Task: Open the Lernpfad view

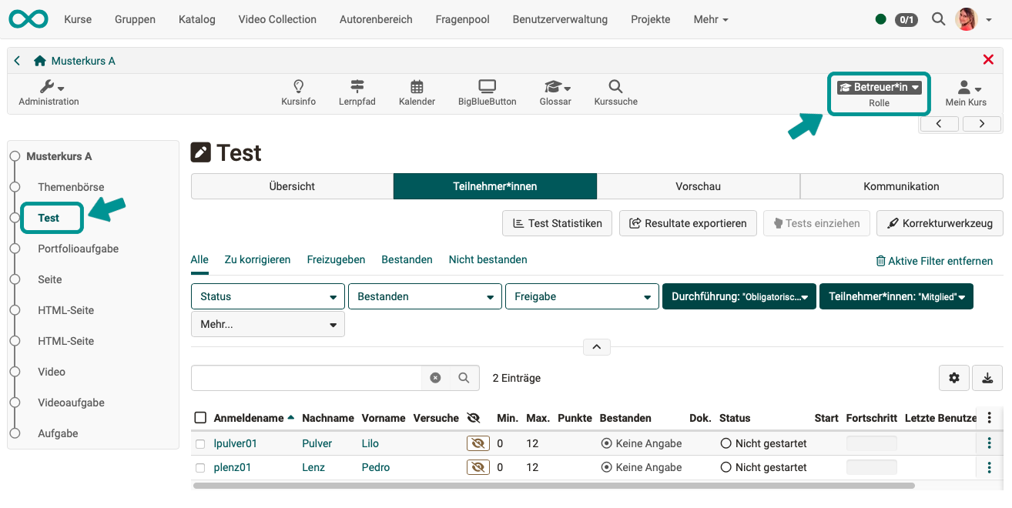Action: click(357, 92)
